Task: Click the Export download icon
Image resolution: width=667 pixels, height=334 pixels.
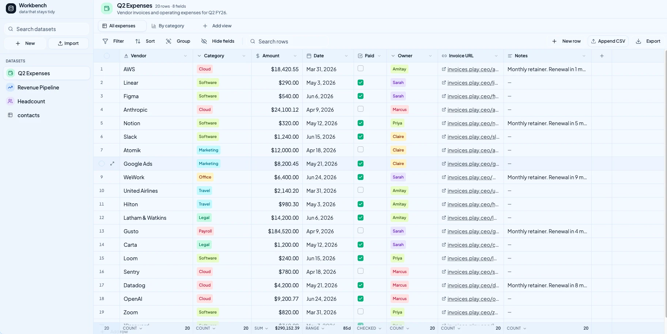Action: pos(638,41)
